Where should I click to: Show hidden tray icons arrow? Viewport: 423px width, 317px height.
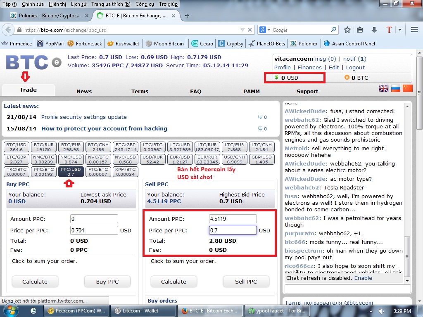click(371, 311)
